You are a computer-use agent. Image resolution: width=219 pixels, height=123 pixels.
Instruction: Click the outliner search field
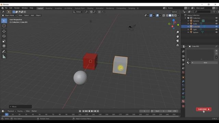coord(202,12)
